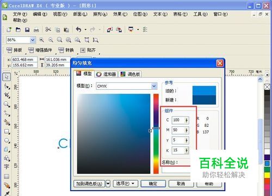Click the C value spinner arrows
The image size is (272, 196).
[x=187, y=120]
